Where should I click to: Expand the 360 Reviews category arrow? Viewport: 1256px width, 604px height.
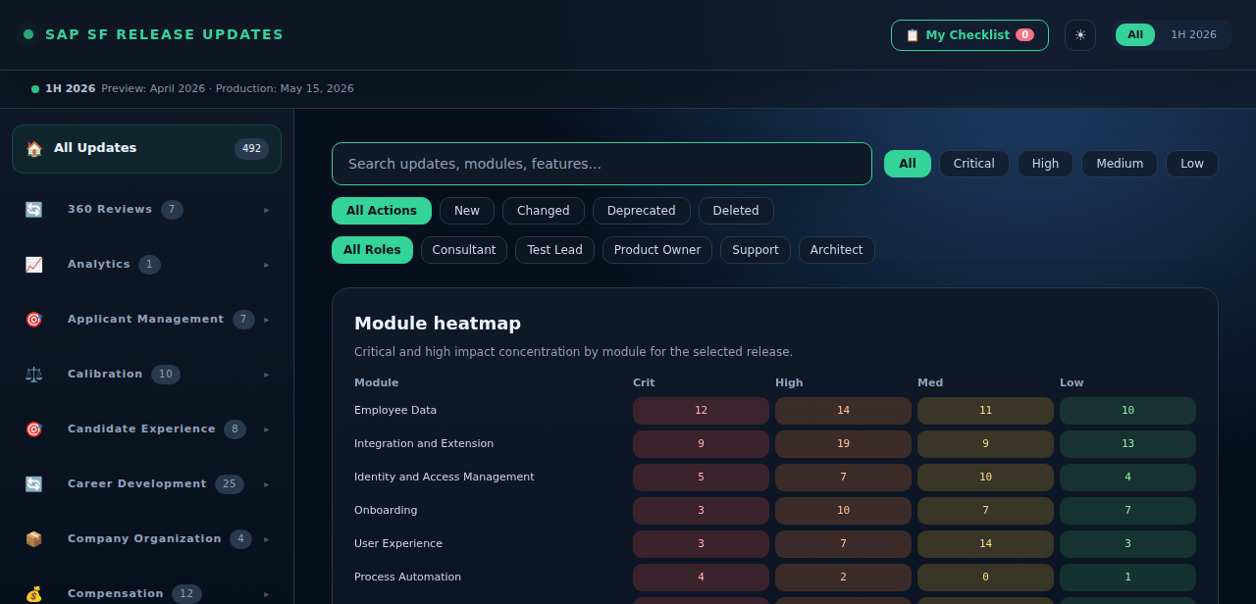click(x=266, y=210)
